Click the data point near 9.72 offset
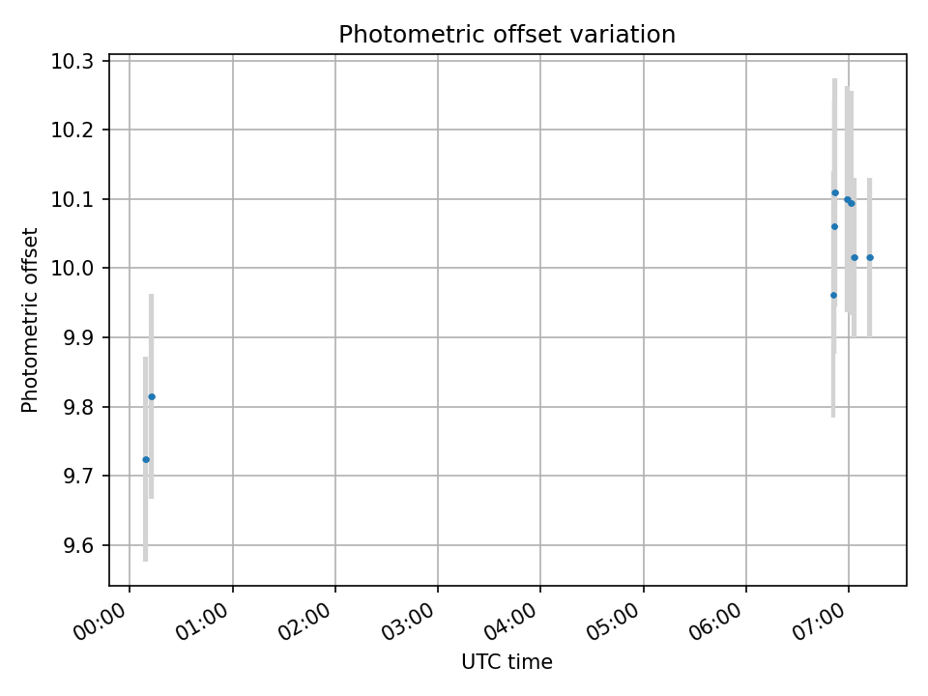The width and height of the screenshot is (928, 696). tap(146, 460)
